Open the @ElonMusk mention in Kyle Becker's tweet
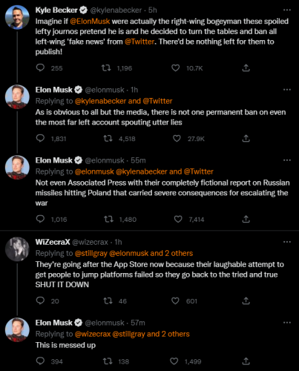This screenshot has width=299, height=371. (90, 22)
